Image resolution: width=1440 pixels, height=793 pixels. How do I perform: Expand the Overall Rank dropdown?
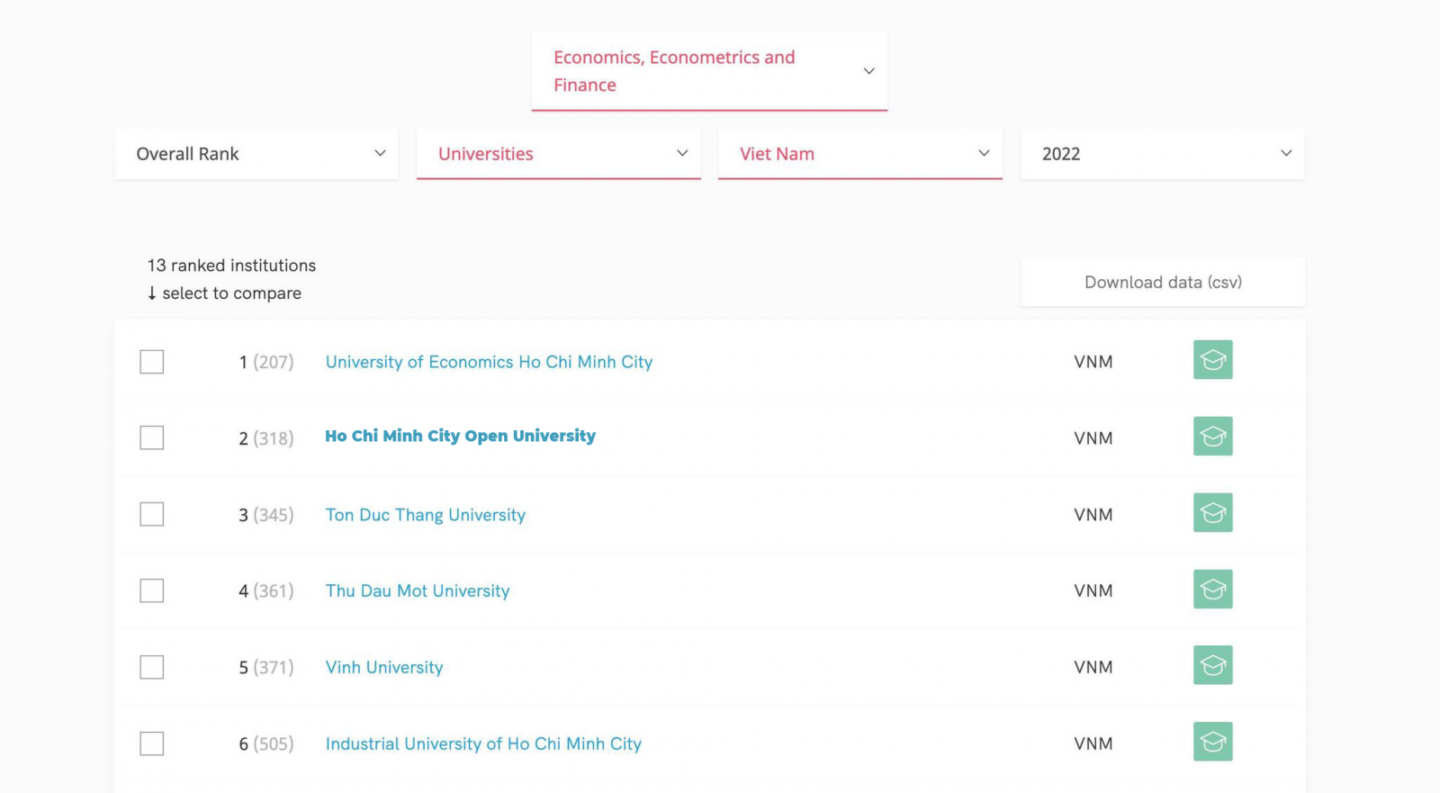point(256,154)
